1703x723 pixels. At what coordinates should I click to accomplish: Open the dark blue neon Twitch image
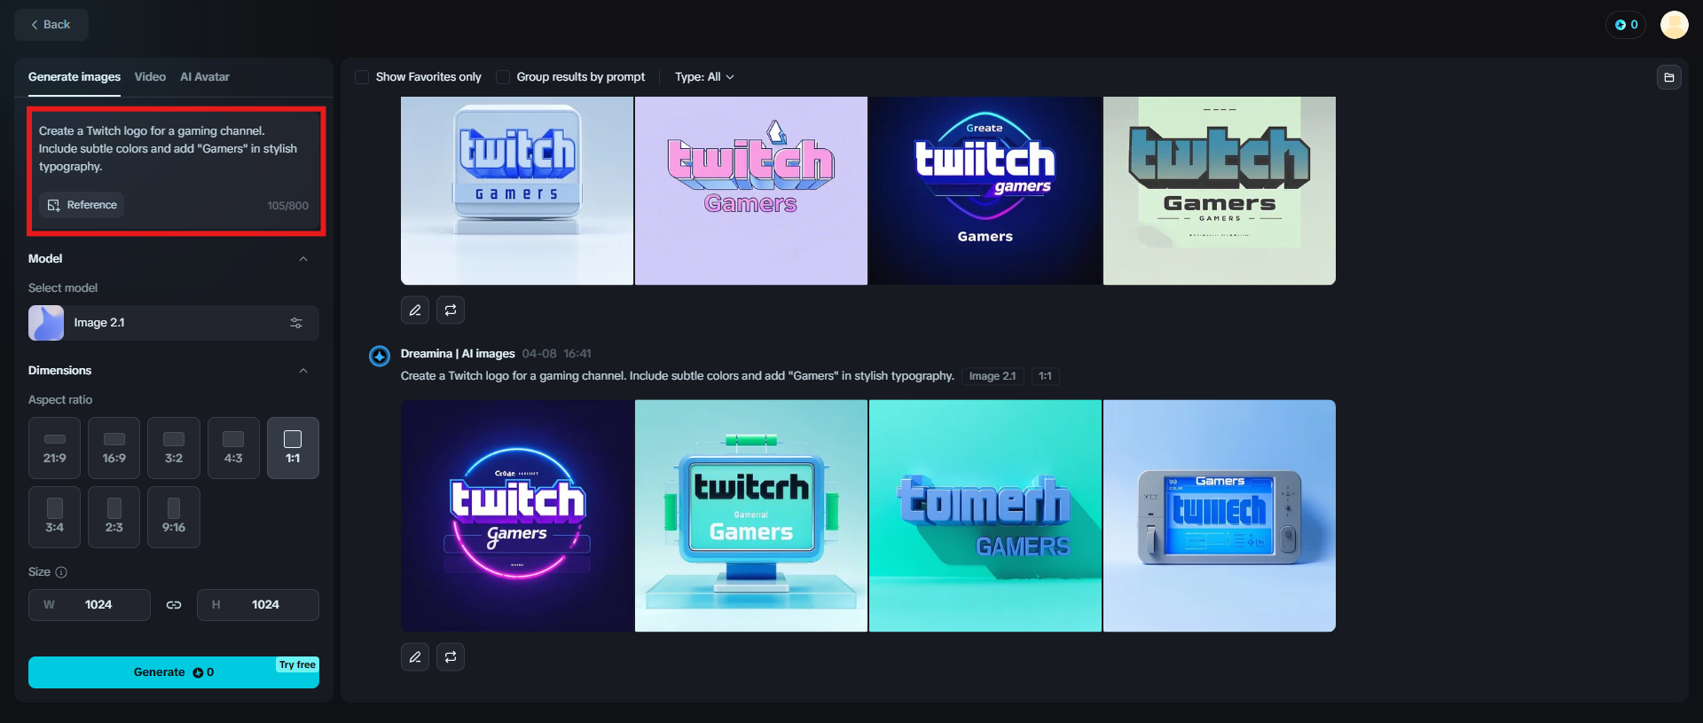pos(985,191)
